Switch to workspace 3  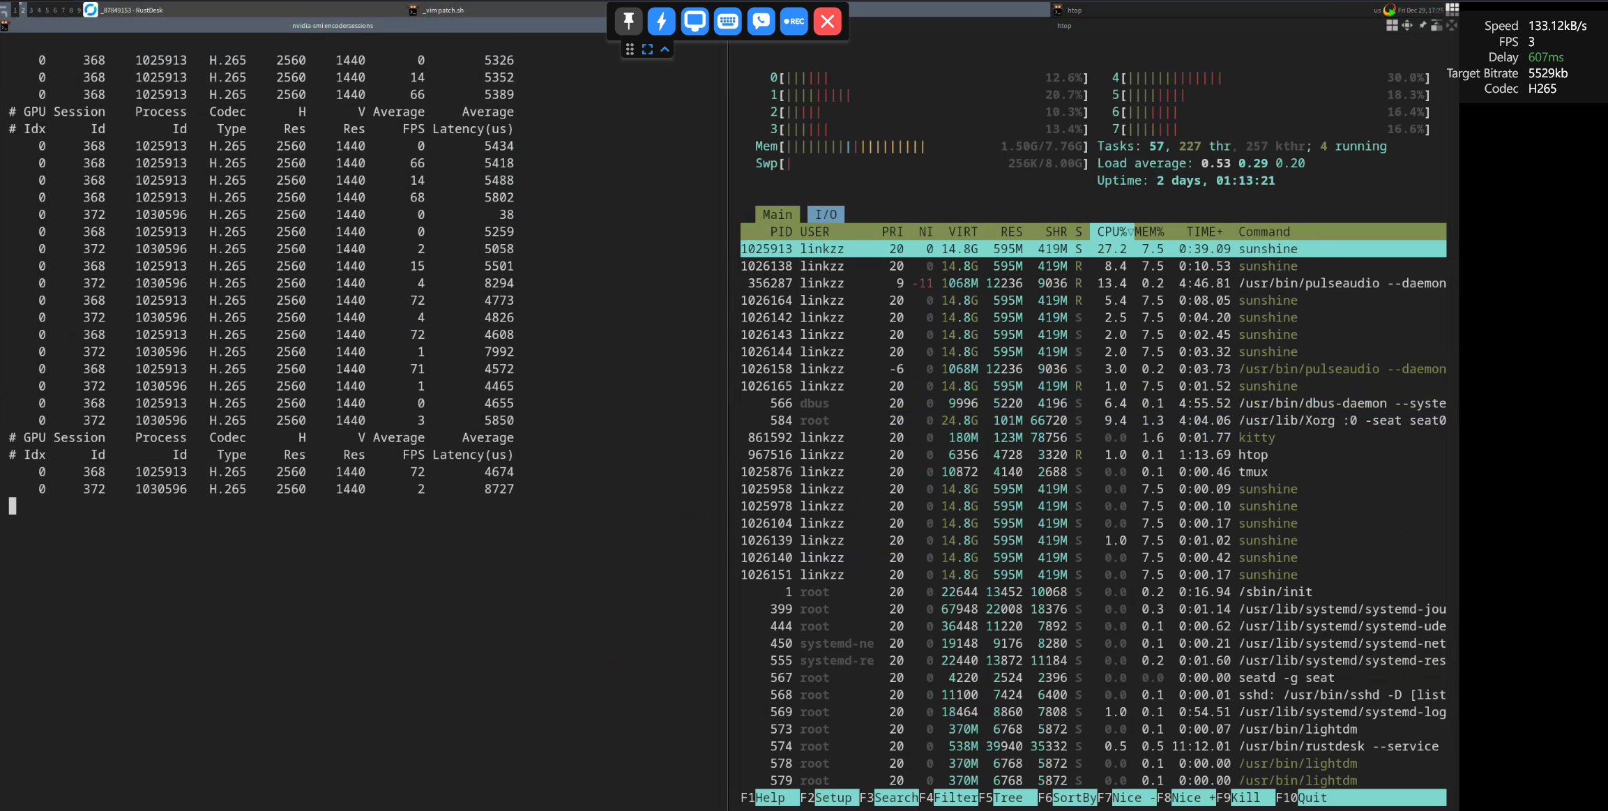31,10
